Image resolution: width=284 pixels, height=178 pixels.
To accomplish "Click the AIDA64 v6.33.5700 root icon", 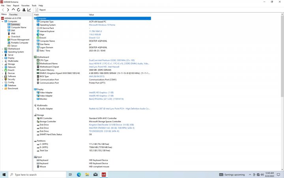I will [2, 18].
